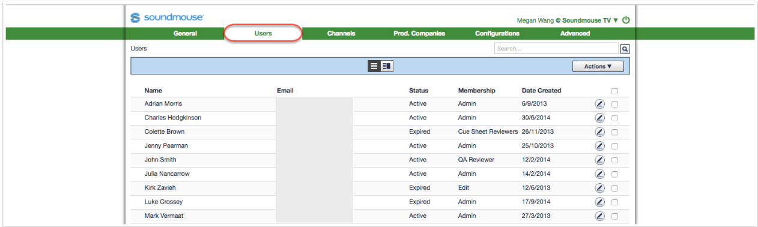Viewport: 758px width, 227px height.
Task: Edit user Luke Crossey with pencil icon
Action: coord(599,202)
